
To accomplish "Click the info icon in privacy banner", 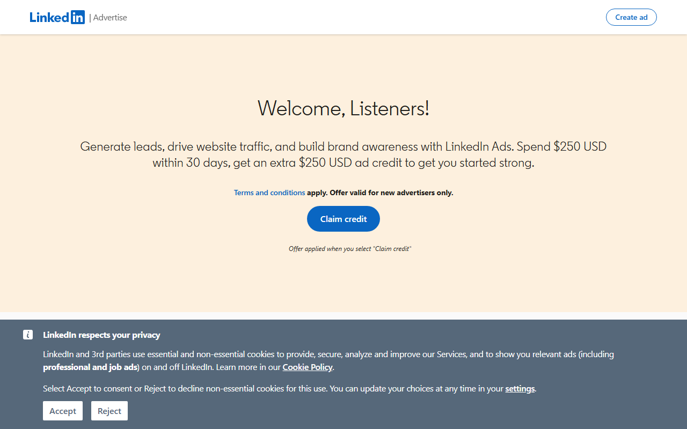I will [28, 335].
